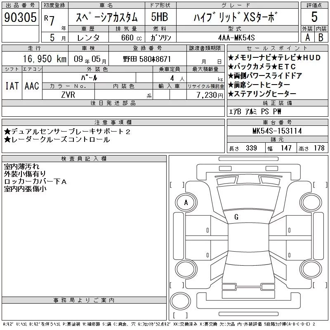The width and height of the screenshot is (330, 330).
Task: Click the length value "339"
Action: pyautogui.click(x=251, y=148)
